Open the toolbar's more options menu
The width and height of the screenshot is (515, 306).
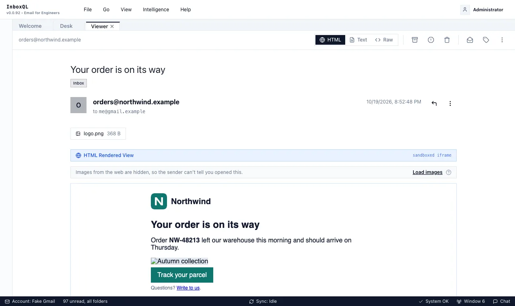[502, 40]
